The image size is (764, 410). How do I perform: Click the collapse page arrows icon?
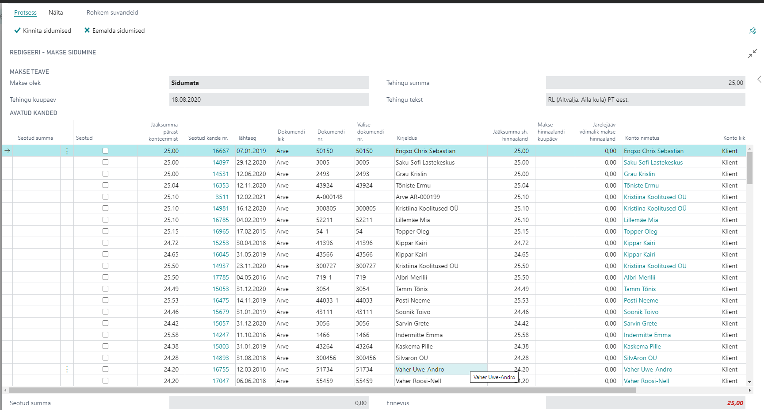point(752,54)
